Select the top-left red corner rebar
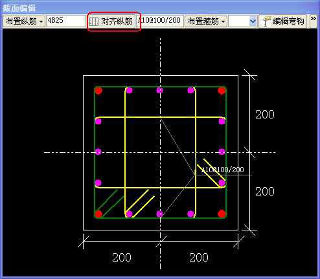This screenshot has width=320, height=279. click(x=98, y=91)
